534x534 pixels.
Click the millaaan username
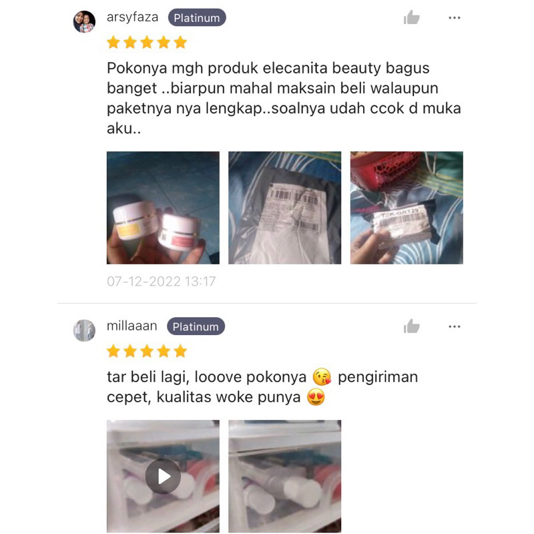(x=131, y=326)
